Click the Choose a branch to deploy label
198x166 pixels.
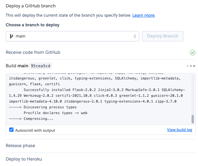tap(32, 25)
